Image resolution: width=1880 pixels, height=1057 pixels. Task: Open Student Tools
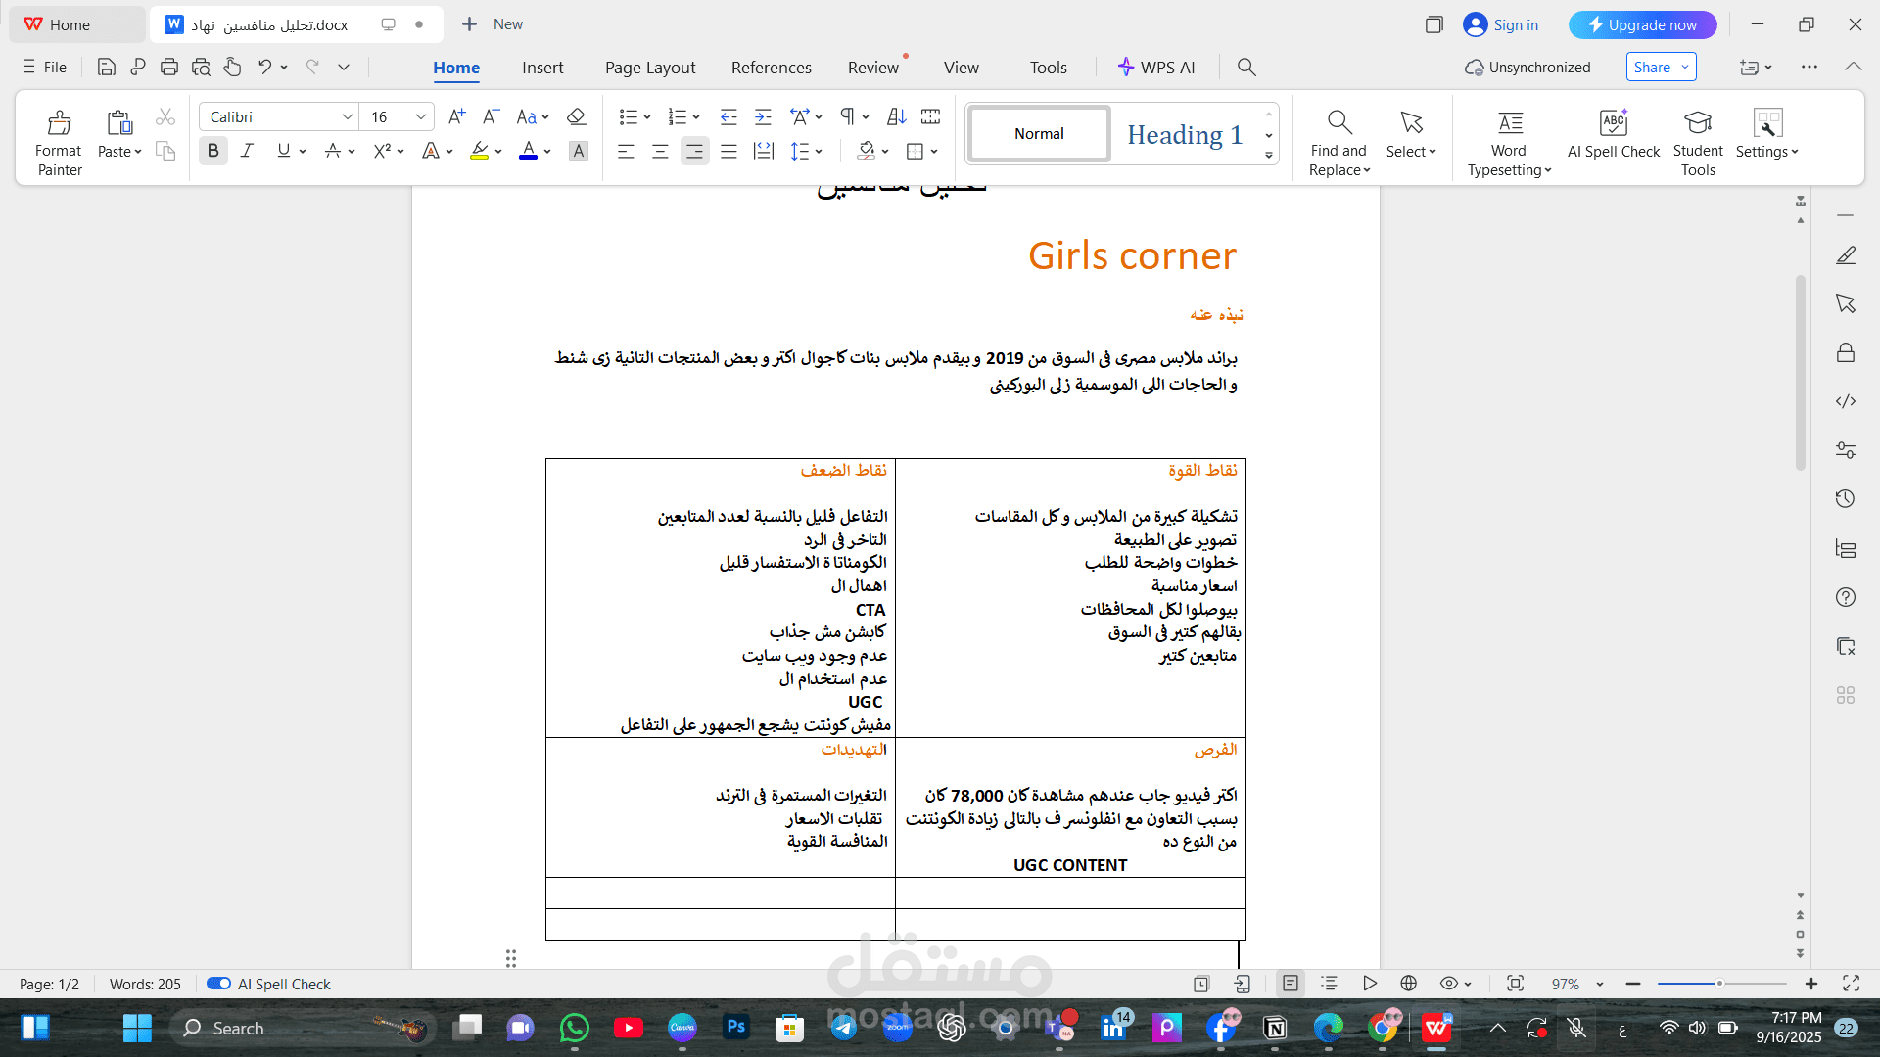(x=1698, y=143)
